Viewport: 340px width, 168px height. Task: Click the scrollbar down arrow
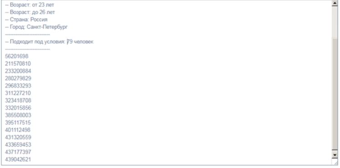click(x=335, y=155)
